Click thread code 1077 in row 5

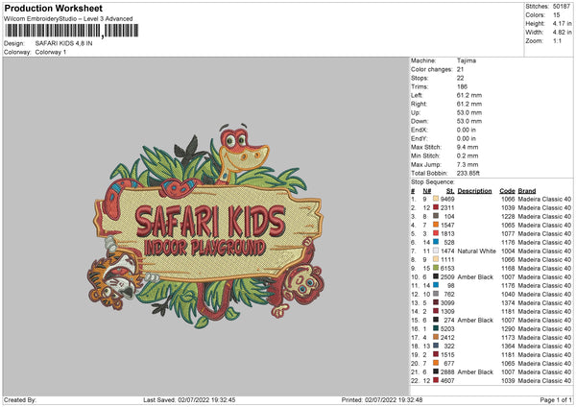508,233
